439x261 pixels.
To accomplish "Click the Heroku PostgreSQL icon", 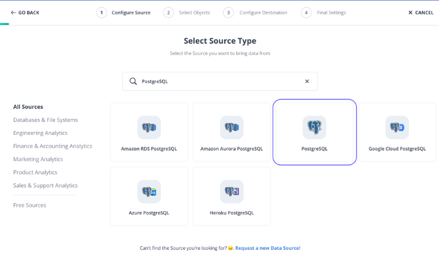I will pyautogui.click(x=231, y=192).
